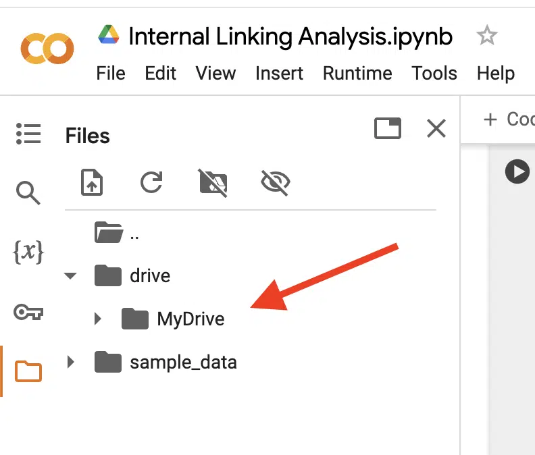Unmount Google Drive icon
535x455 pixels.
click(213, 183)
